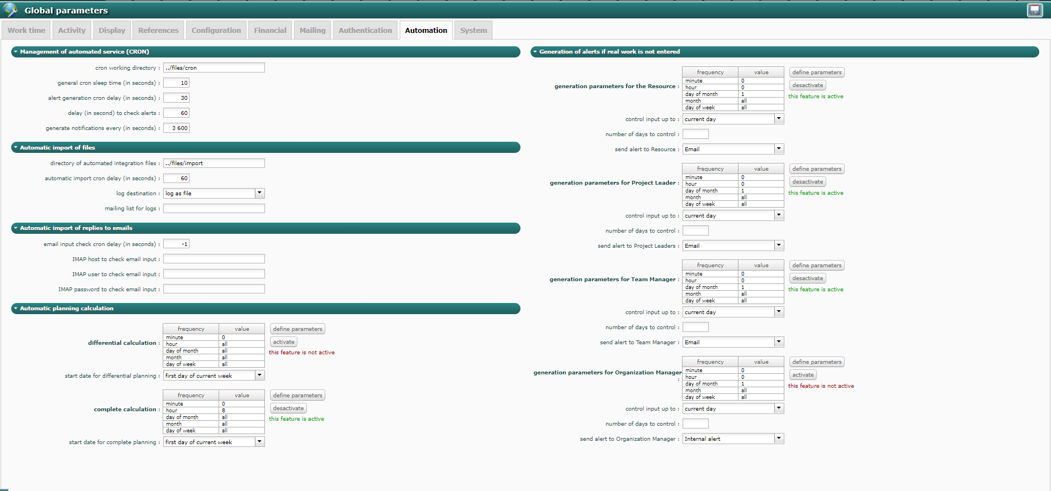Expand start date for differential planning dropdown
1051x491 pixels.
(259, 376)
